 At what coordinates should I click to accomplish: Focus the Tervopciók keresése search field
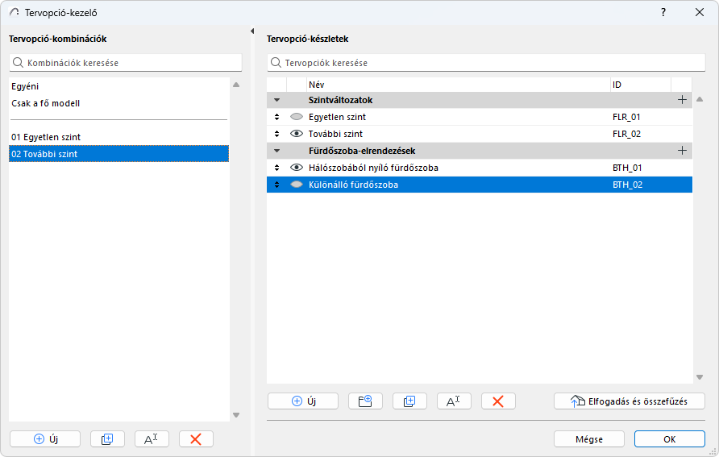tap(486, 63)
